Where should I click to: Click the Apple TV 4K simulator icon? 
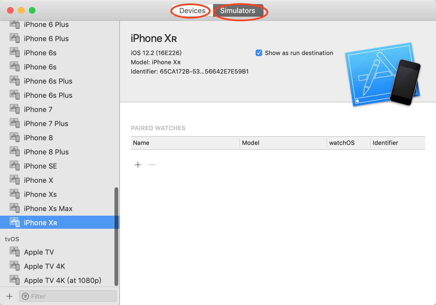click(15, 266)
